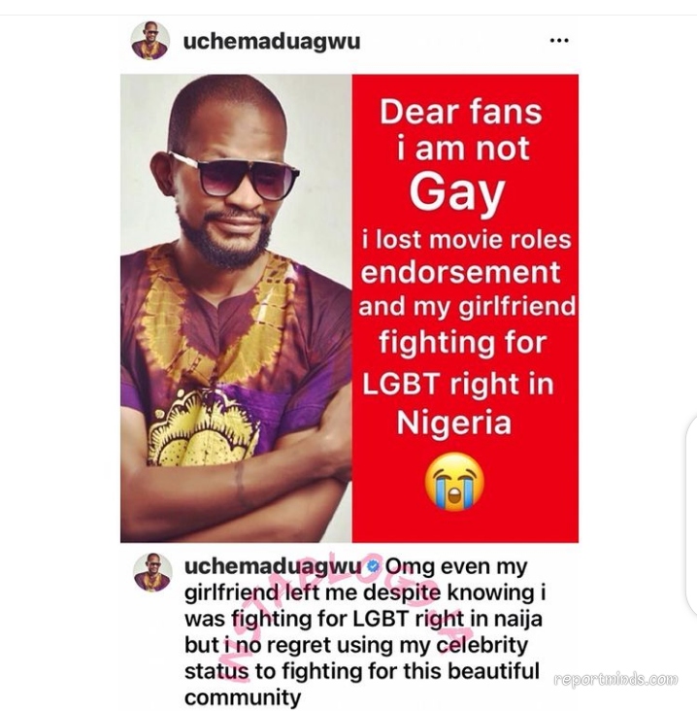Click the "Omg even my" caption text
The width and height of the screenshot is (697, 711).
[x=456, y=567]
